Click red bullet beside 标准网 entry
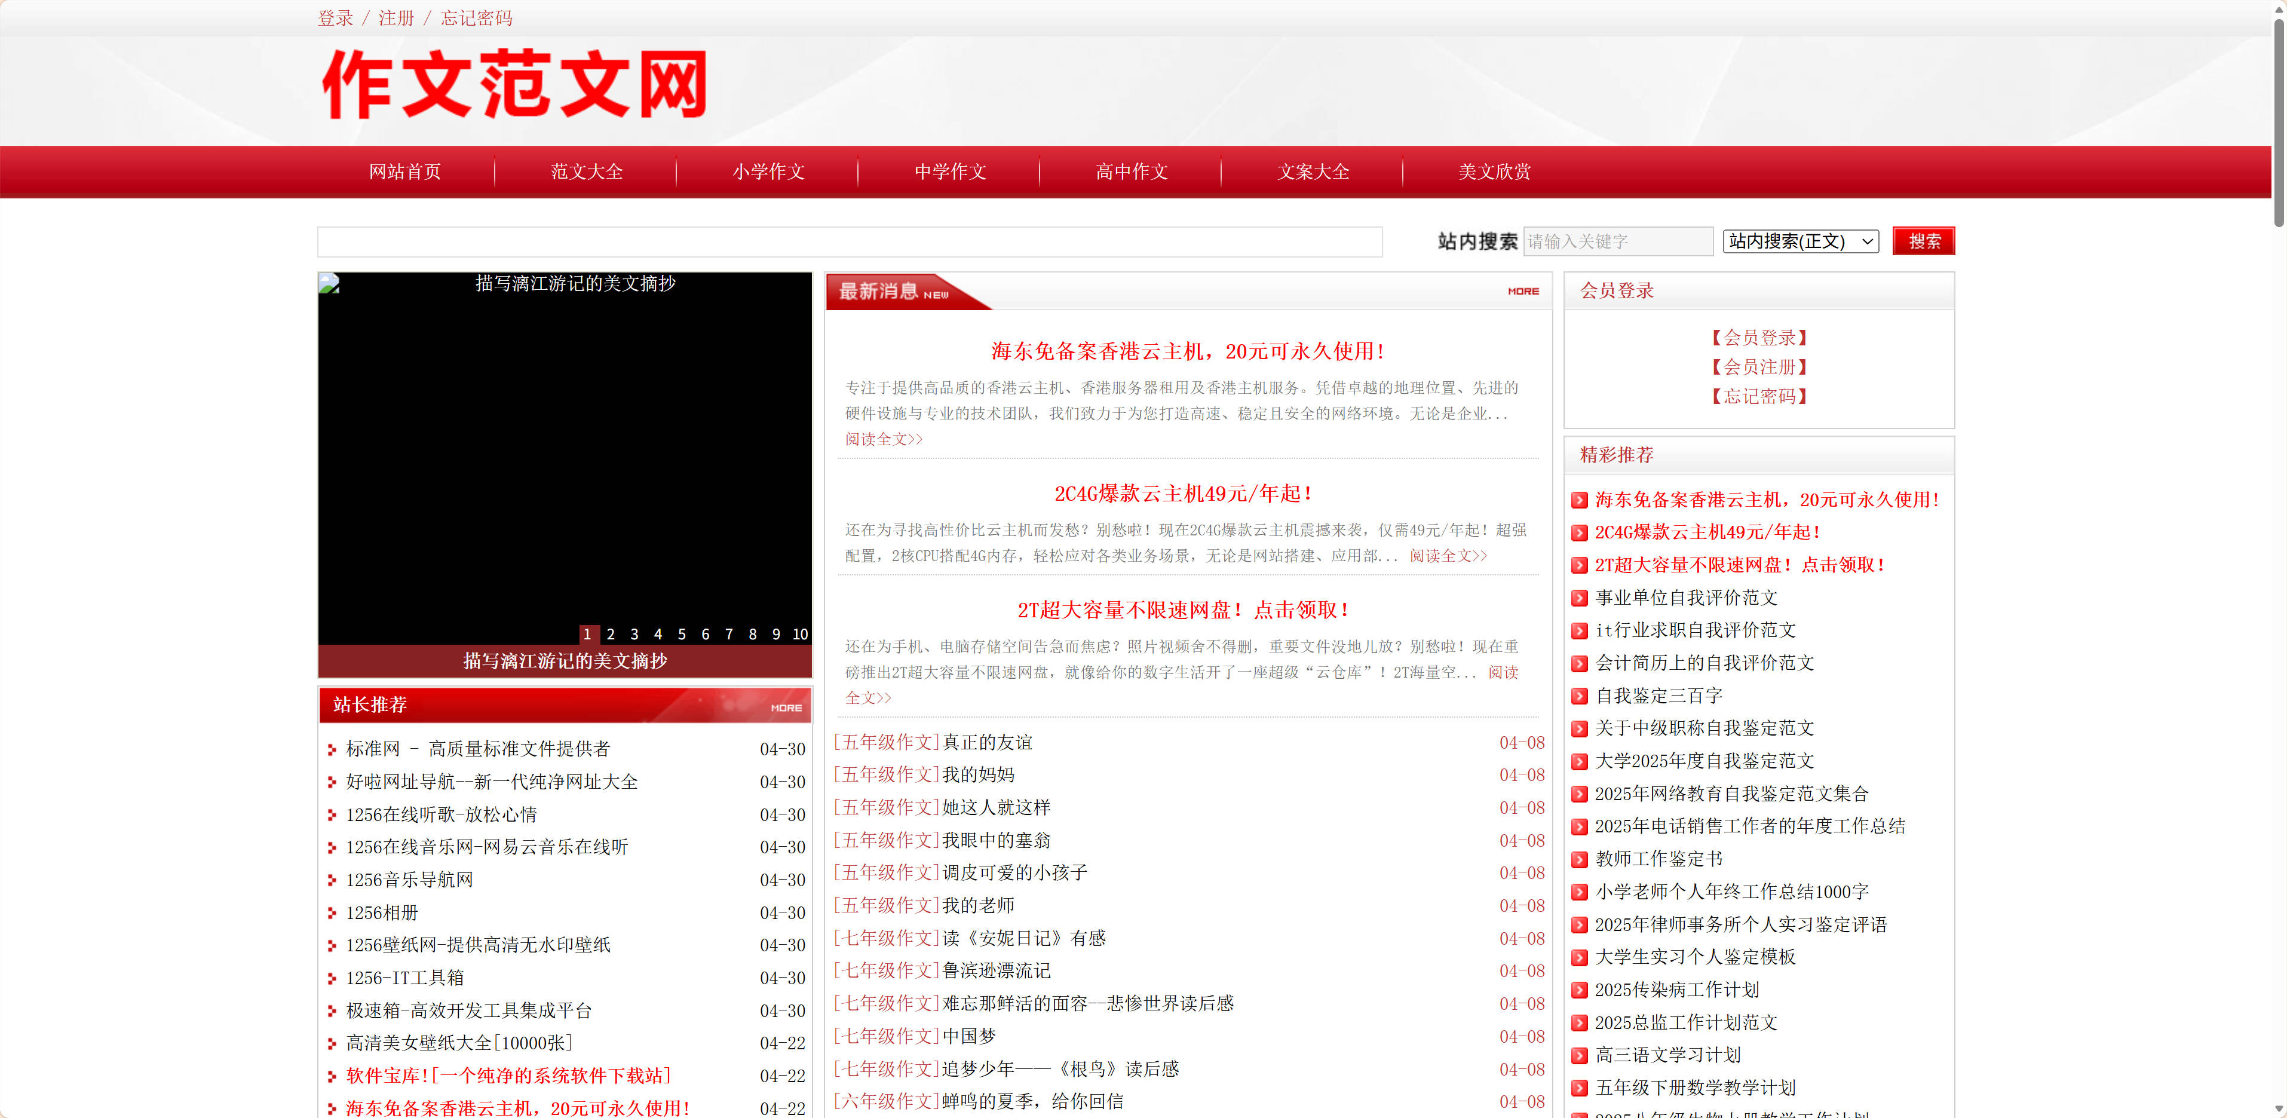The height and width of the screenshot is (1118, 2287). (332, 749)
